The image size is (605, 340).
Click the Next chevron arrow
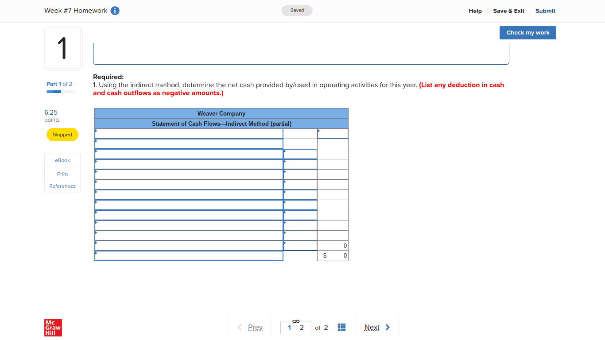pos(387,327)
